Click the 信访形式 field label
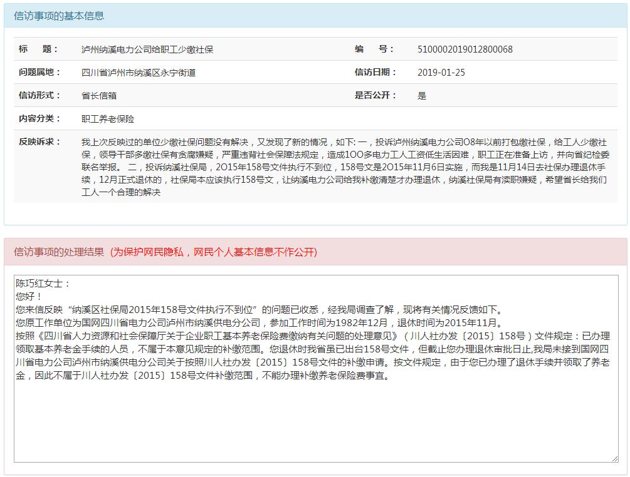Image resolution: width=630 pixels, height=477 pixels. coord(39,96)
